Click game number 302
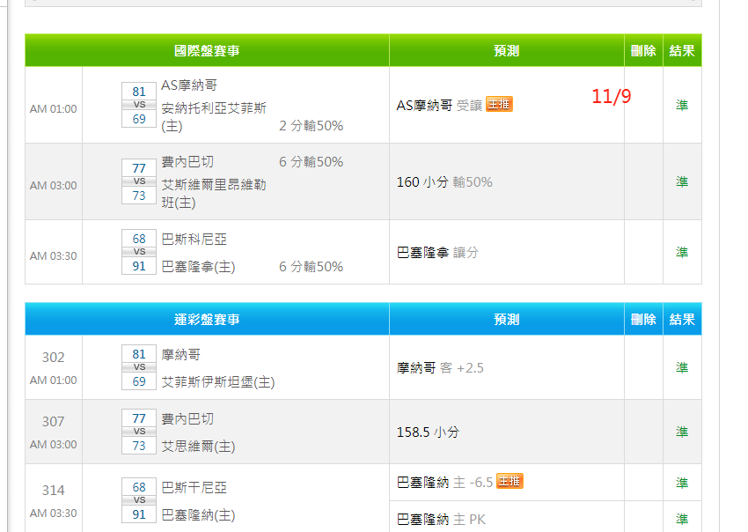 pyautogui.click(x=53, y=358)
